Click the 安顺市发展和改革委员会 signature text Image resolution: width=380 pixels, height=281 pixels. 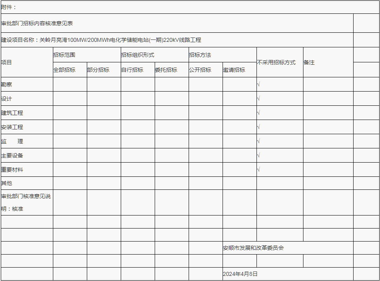(253, 248)
